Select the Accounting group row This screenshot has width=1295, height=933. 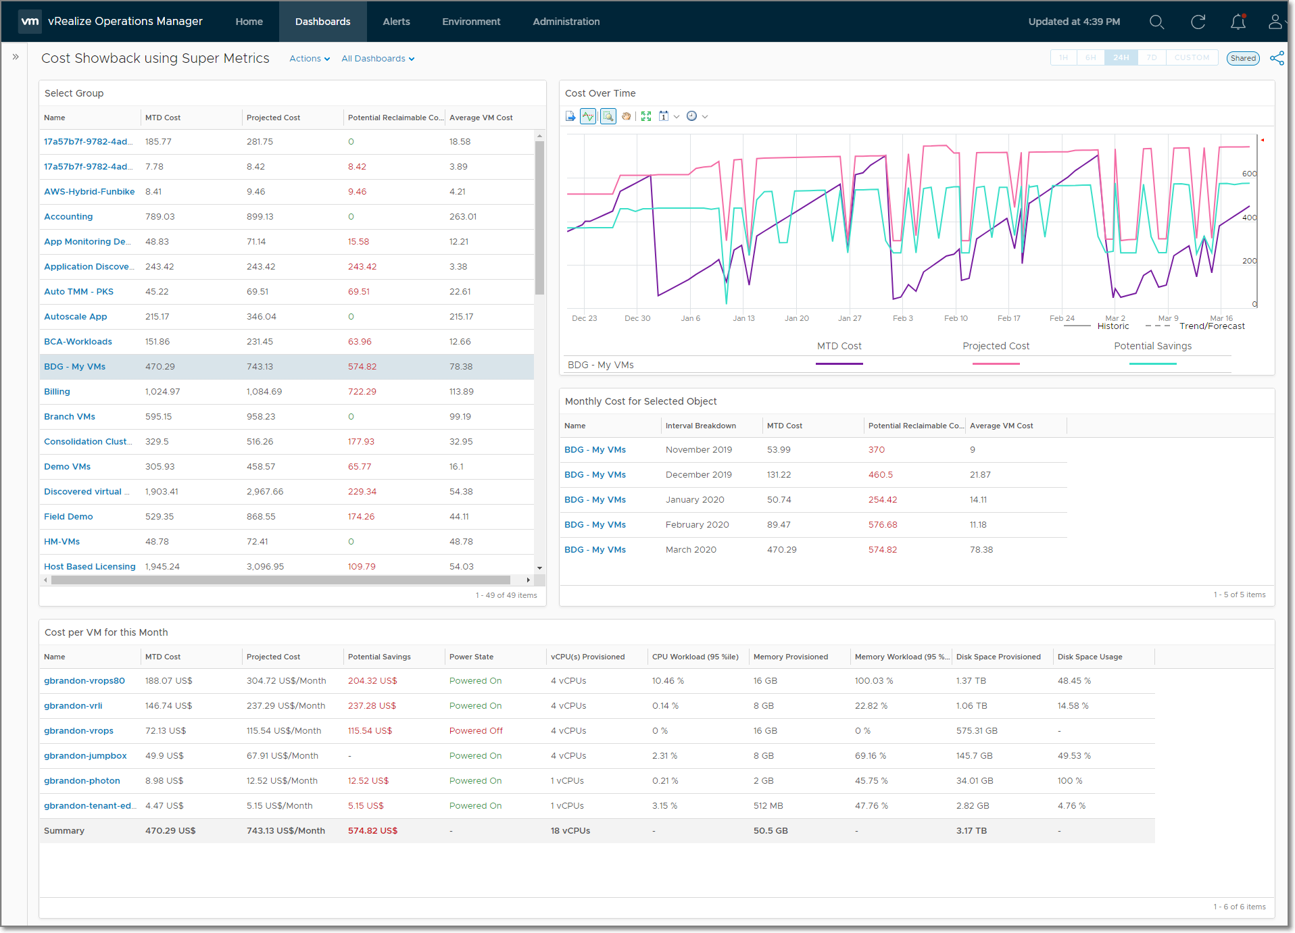coord(287,217)
